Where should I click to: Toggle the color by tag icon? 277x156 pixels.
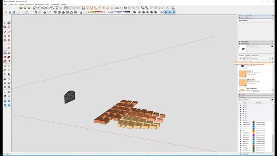tap(272, 100)
